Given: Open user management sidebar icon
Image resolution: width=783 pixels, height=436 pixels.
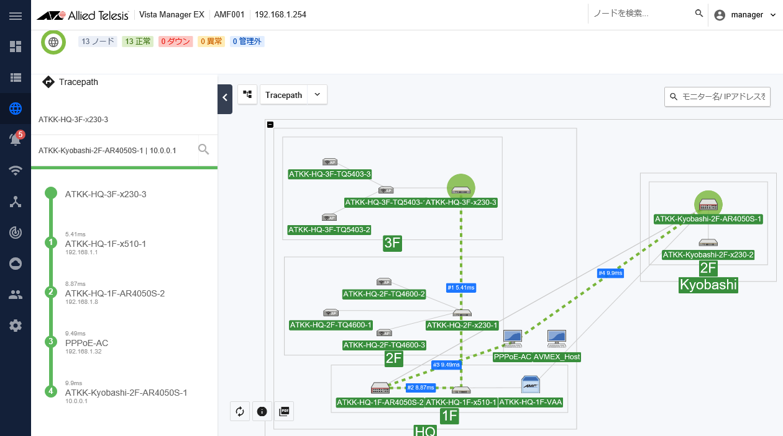Looking at the screenshot, I should 16,295.
